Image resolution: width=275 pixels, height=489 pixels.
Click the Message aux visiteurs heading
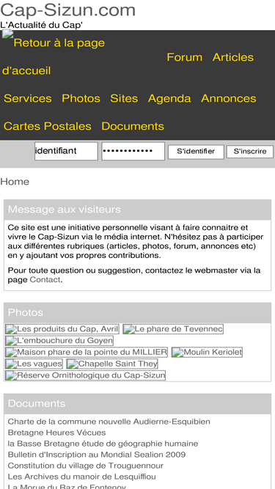tap(65, 209)
